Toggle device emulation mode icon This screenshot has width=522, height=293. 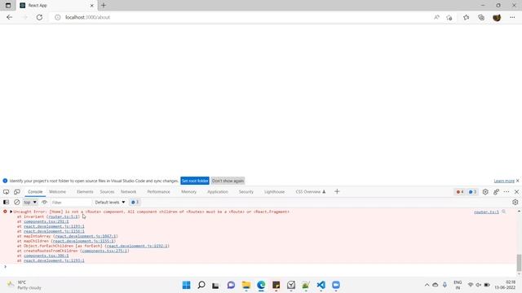pyautogui.click(x=17, y=192)
